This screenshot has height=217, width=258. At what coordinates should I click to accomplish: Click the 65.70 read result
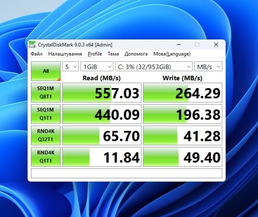102,135
